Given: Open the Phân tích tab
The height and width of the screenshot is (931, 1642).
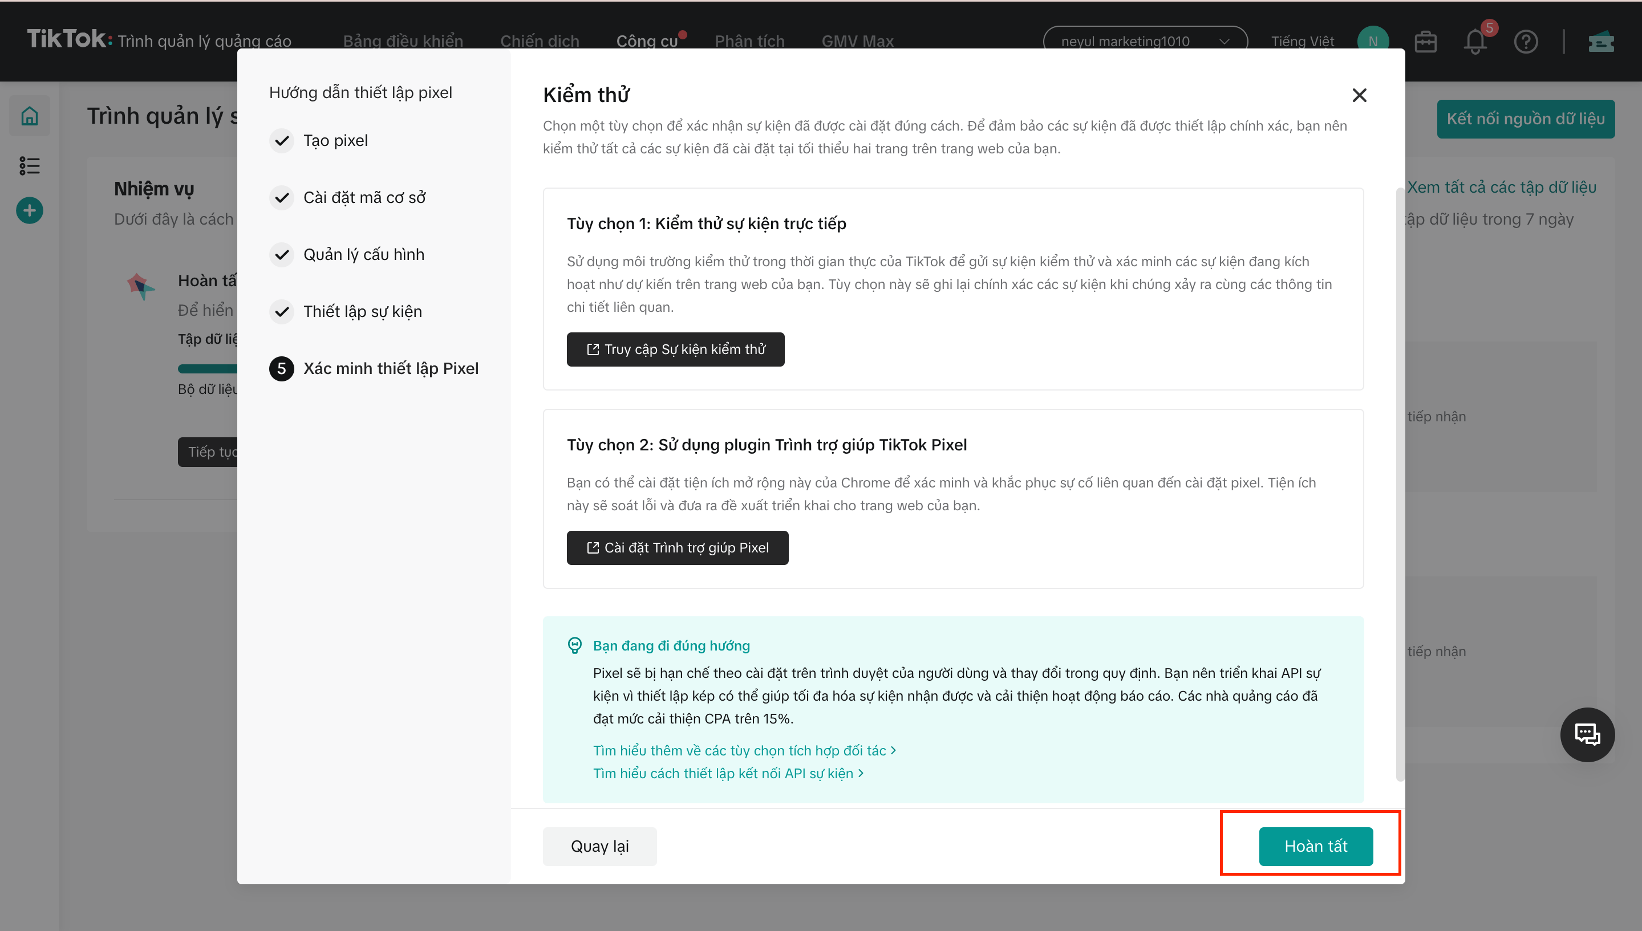Looking at the screenshot, I should coord(749,41).
